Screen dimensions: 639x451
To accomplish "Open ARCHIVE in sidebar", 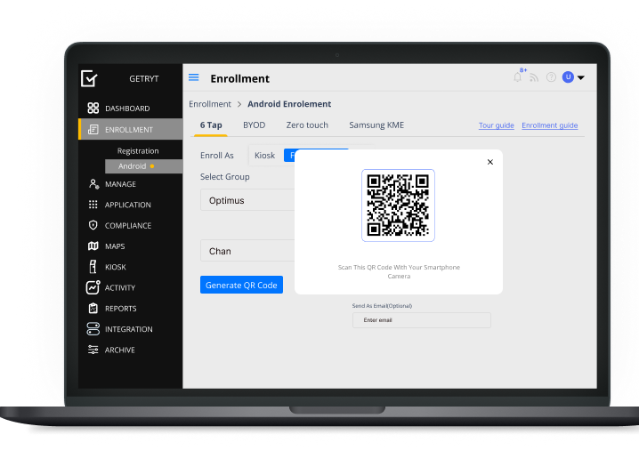I will point(120,350).
